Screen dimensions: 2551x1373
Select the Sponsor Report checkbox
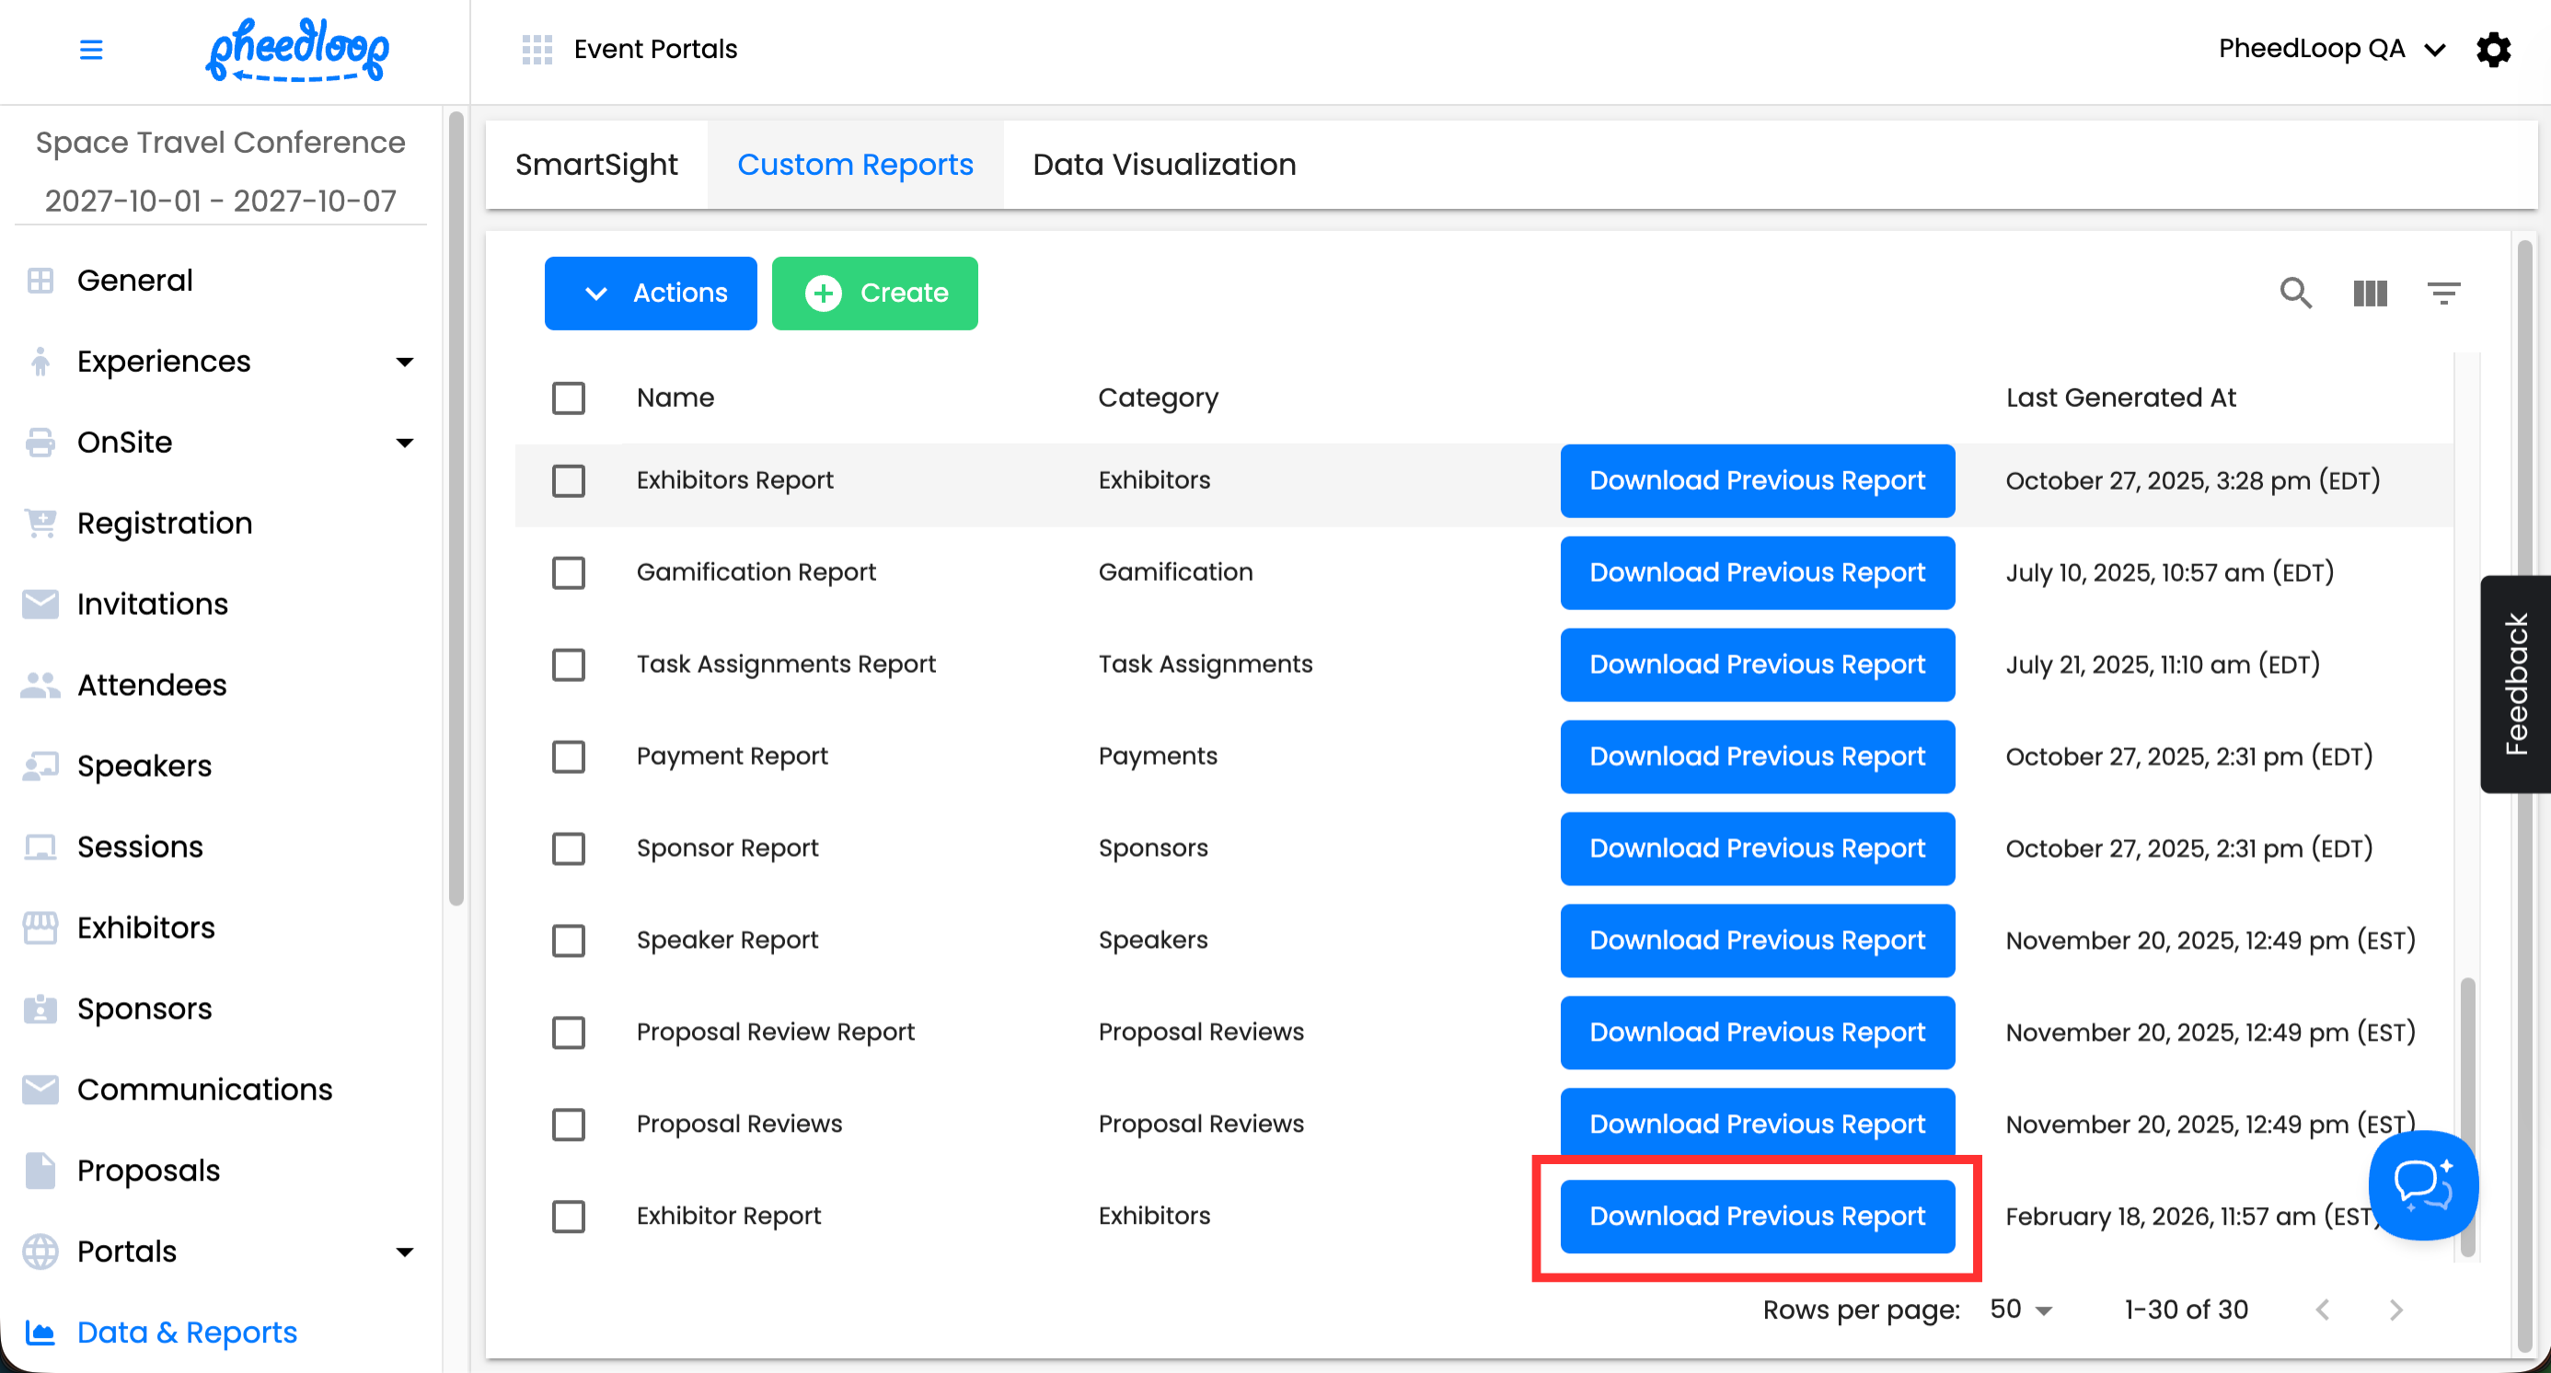569,848
